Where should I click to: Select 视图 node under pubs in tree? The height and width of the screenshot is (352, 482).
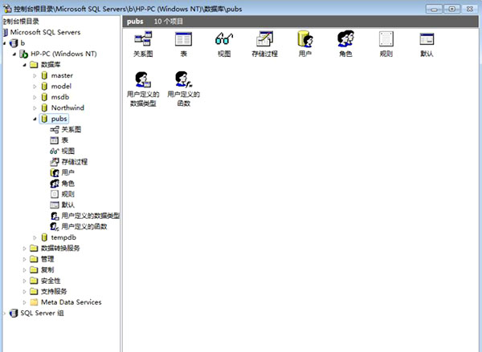(x=68, y=151)
